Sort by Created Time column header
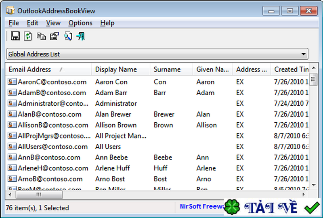 pyautogui.click(x=289, y=69)
